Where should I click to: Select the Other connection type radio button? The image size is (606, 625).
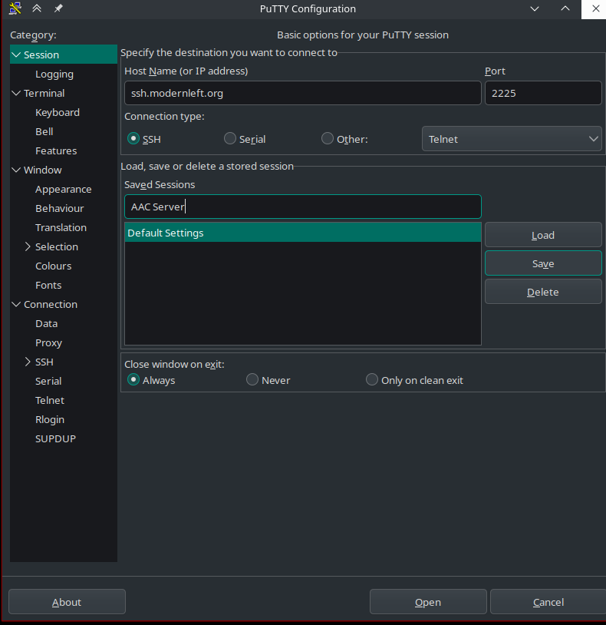tap(328, 139)
